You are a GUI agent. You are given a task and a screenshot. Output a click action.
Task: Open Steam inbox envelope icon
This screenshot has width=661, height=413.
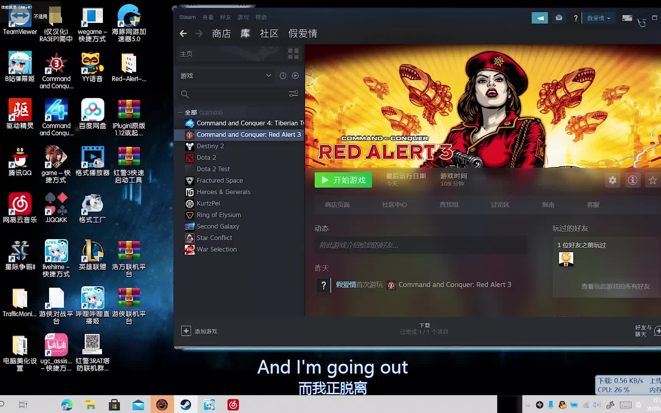(x=559, y=18)
